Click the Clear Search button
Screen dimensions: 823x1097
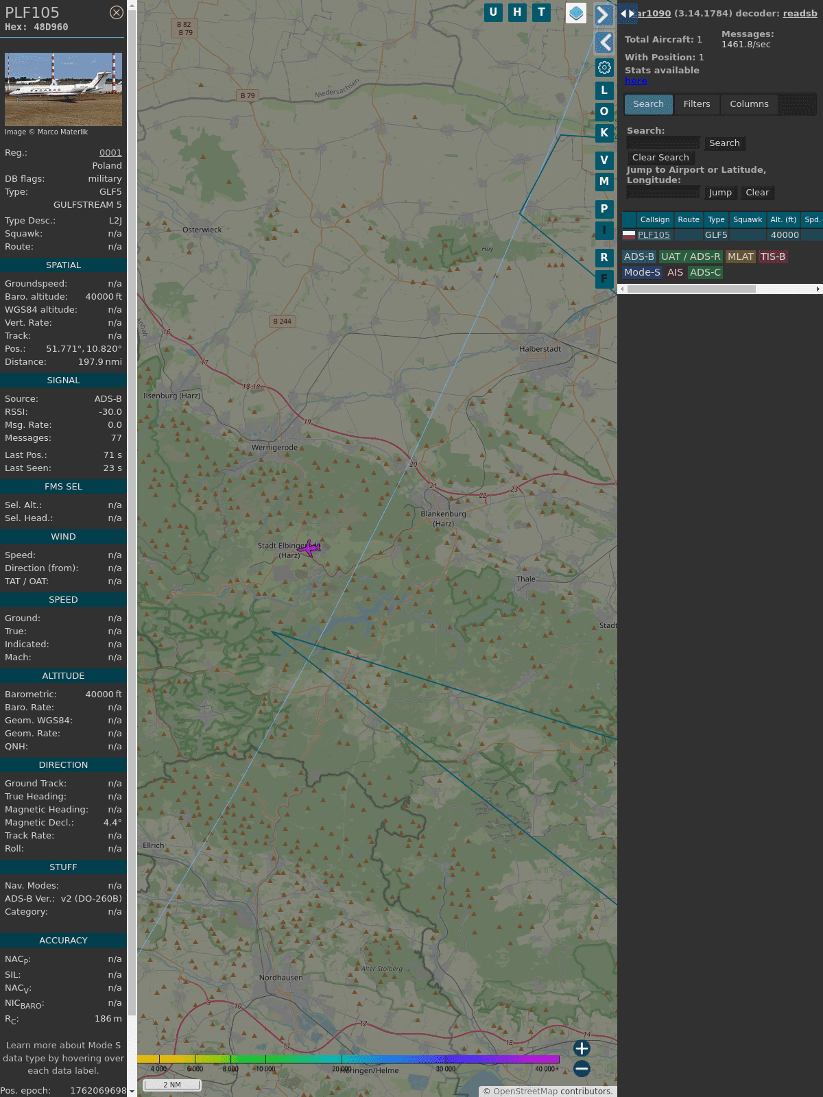coord(660,158)
